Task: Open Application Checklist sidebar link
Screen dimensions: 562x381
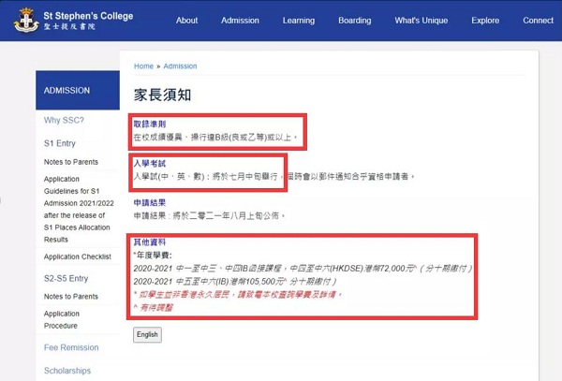Action: click(78, 256)
